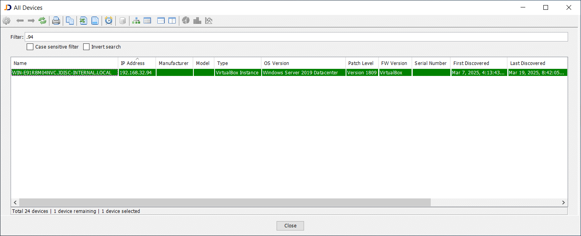Open the pie chart view

point(186,20)
